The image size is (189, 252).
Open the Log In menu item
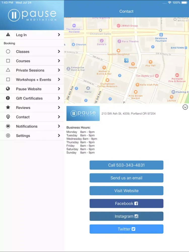(x=32, y=35)
